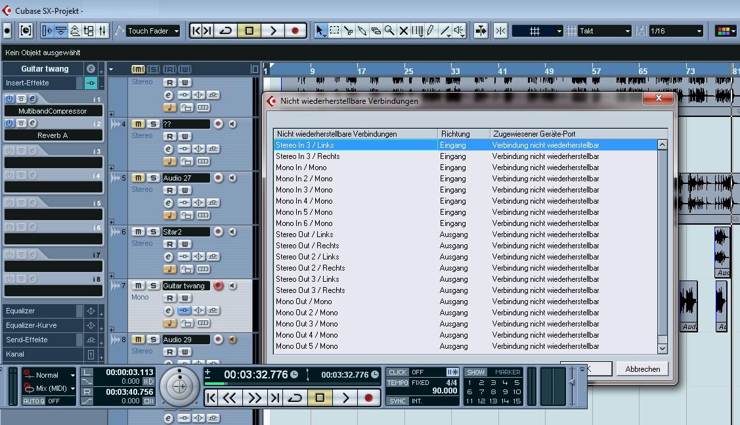Viewport: 740px width, 425px height.
Task: Toggle Snap to zero crossing button
Action: [x=500, y=31]
